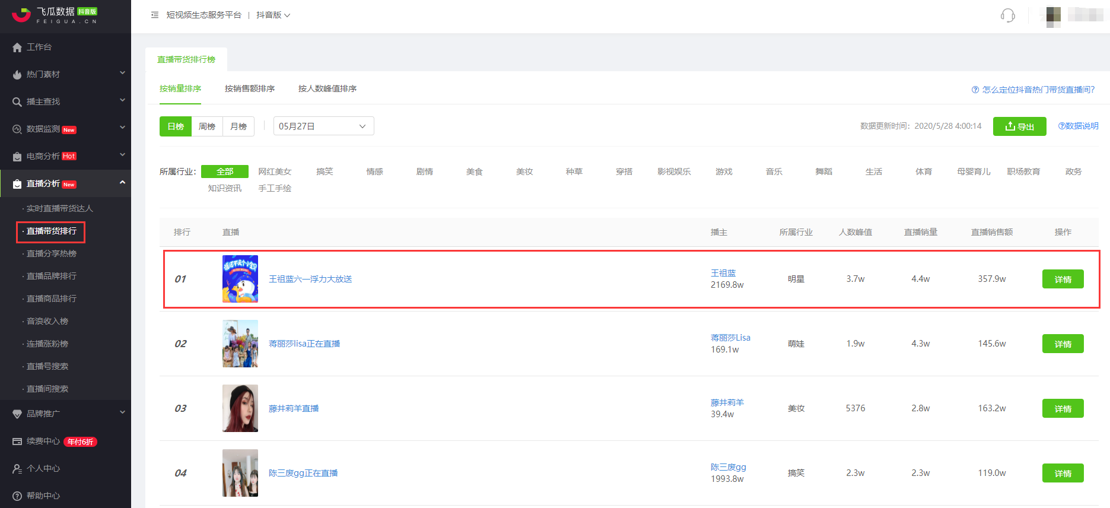Click the 电商分析 bag icon
This screenshot has width=1110, height=508.
(x=17, y=157)
